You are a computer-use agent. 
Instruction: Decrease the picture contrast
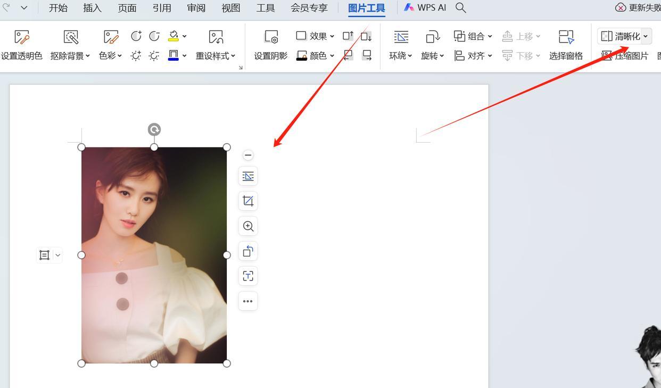pyautogui.click(x=154, y=36)
